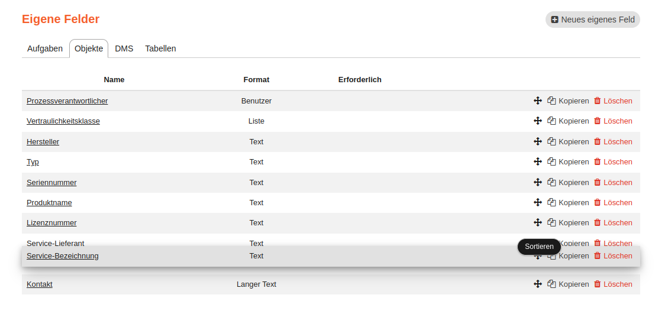The width and height of the screenshot is (668, 314).
Task: Click the sort handle icon for Hersteller
Action: (538, 141)
